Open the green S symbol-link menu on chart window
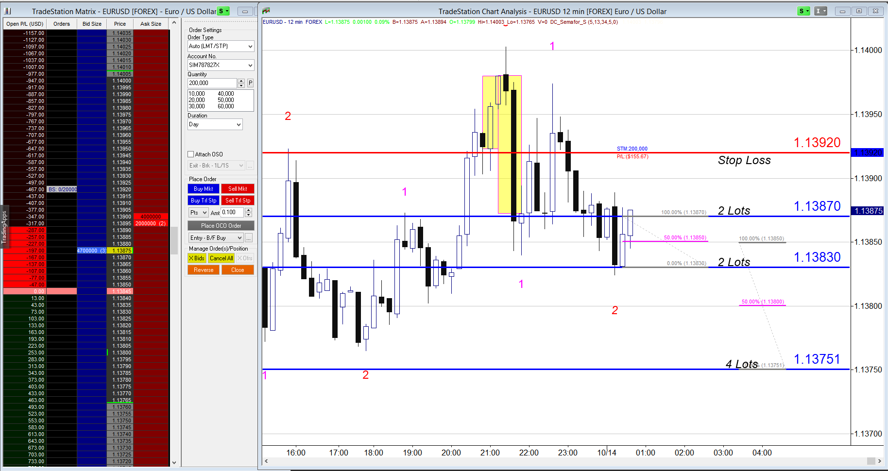 click(804, 11)
